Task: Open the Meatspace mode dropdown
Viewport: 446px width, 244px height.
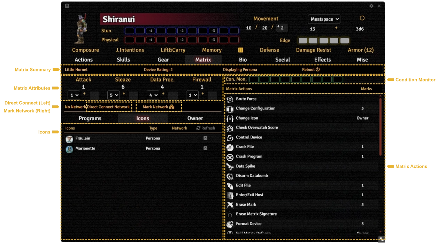Action: click(x=324, y=19)
